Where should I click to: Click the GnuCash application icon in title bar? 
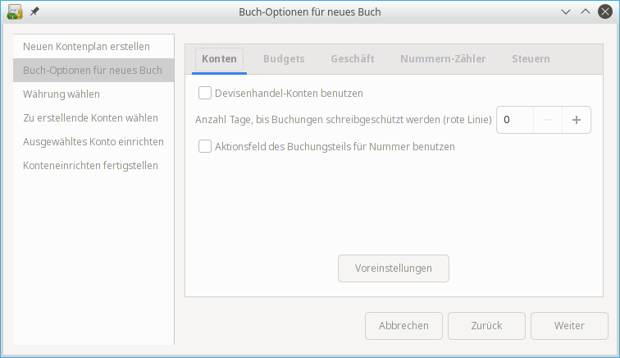pos(14,12)
